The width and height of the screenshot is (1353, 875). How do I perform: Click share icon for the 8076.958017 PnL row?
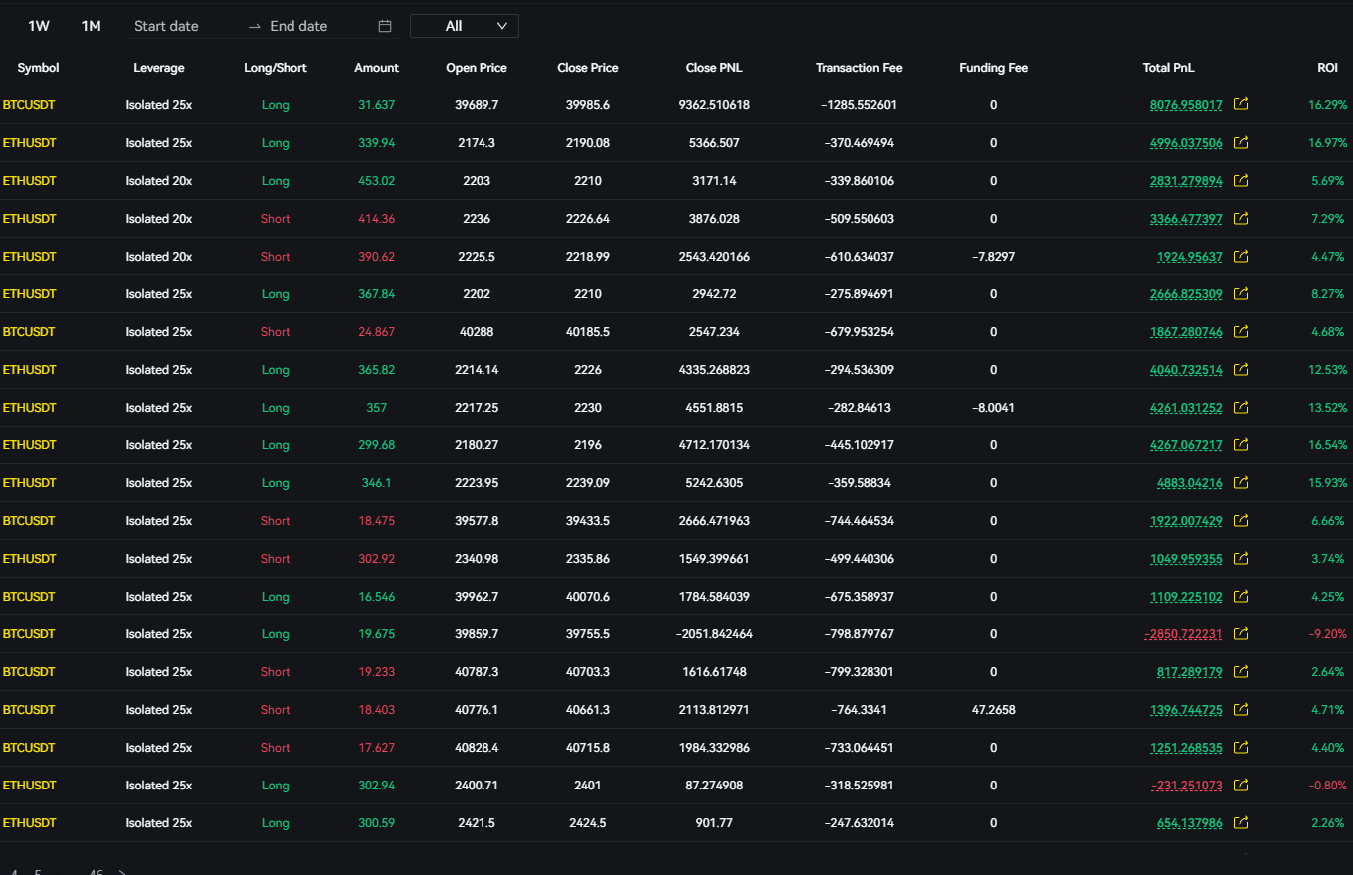(x=1241, y=104)
